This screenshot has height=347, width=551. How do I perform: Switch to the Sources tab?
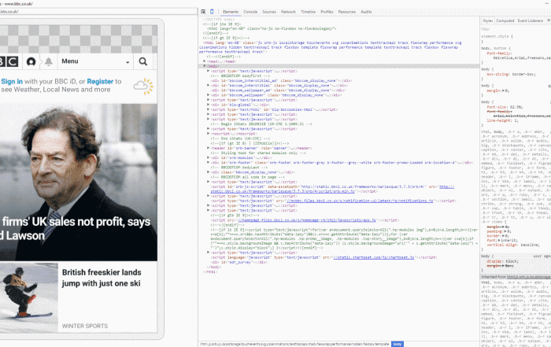[x=269, y=12]
